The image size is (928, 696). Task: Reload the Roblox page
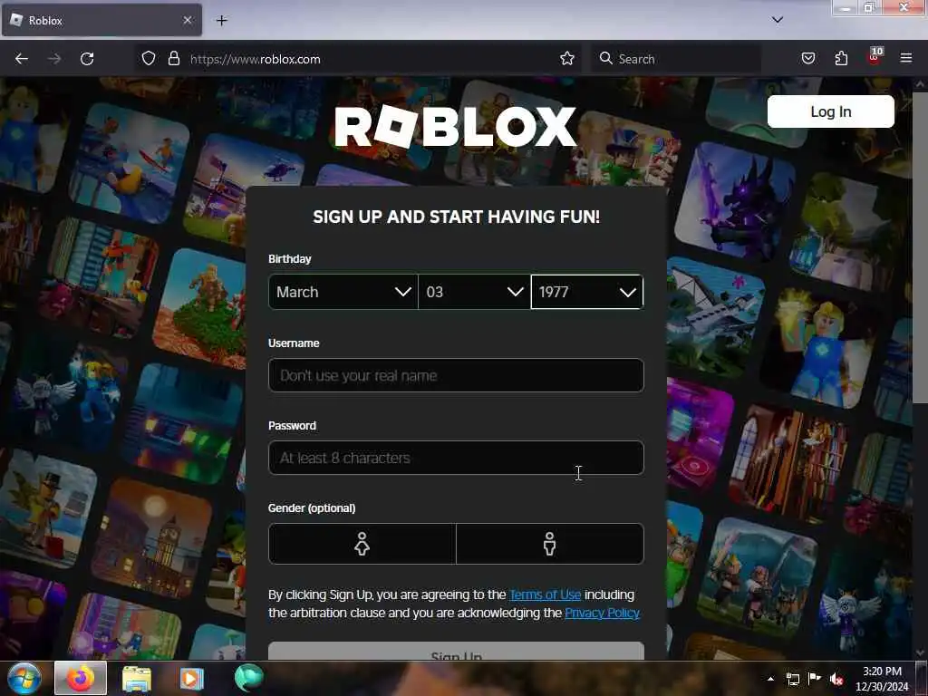tap(87, 59)
